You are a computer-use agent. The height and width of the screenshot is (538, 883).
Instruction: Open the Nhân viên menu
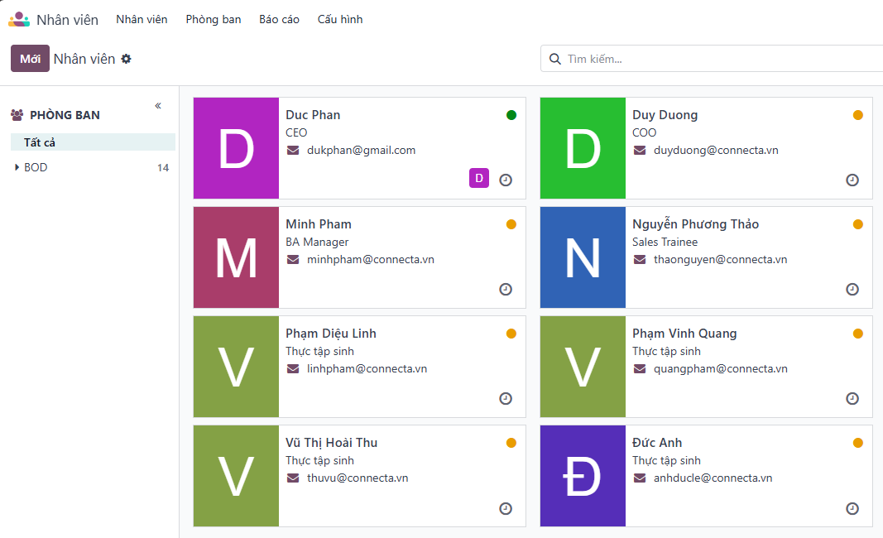click(142, 19)
